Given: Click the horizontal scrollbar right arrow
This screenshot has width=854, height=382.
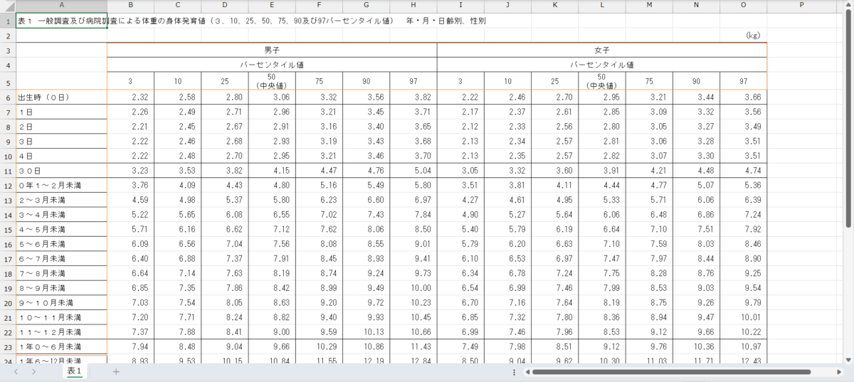Looking at the screenshot, I should pyautogui.click(x=838, y=371).
